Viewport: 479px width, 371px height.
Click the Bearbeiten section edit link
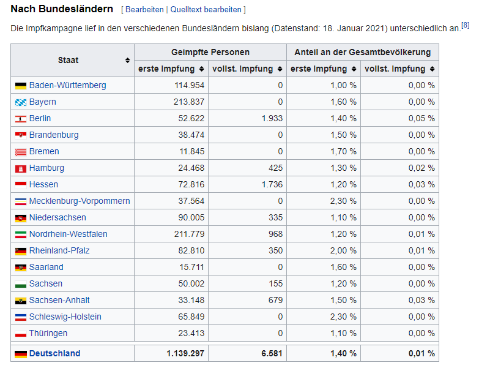[144, 10]
